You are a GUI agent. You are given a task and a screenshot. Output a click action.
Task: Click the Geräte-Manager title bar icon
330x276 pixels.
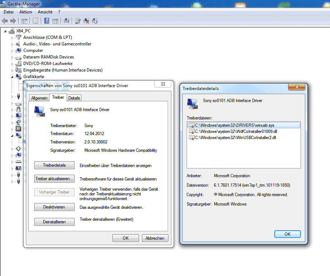[x=3, y=4]
